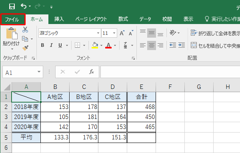
Task: Decrease the indent
Action: coord(173,45)
